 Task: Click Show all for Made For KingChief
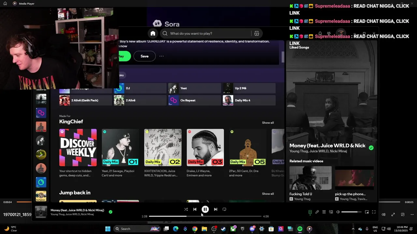click(268, 123)
